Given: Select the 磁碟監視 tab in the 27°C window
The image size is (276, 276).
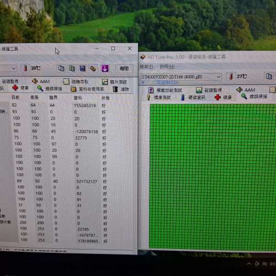Looking at the screenshot, I should coord(209,90).
